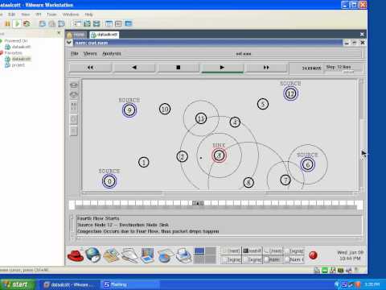This screenshot has height=290, width=386.
Task: Stop the nam animation
Action: coord(179,68)
